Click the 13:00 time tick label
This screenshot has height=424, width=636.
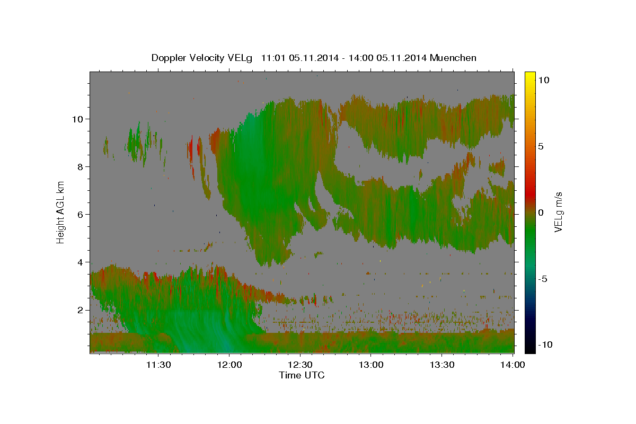(372, 365)
